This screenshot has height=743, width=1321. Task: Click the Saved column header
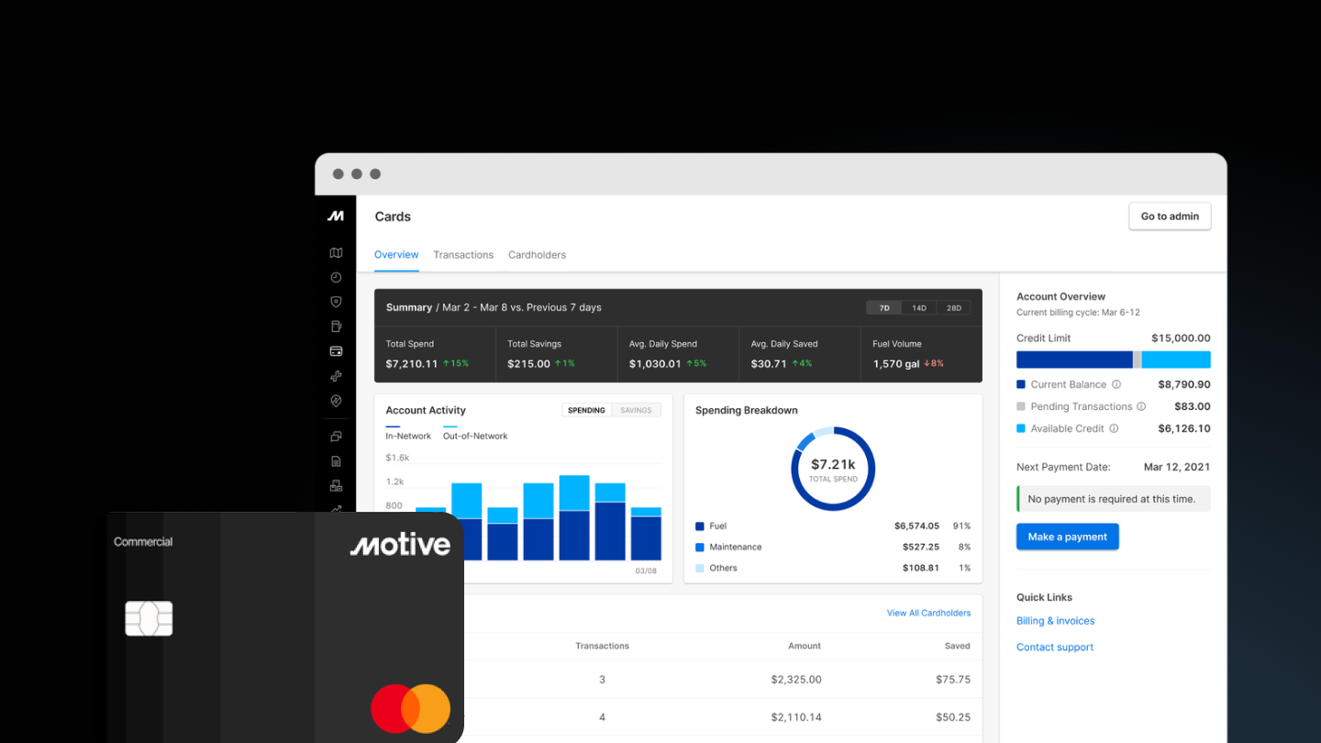coord(958,646)
